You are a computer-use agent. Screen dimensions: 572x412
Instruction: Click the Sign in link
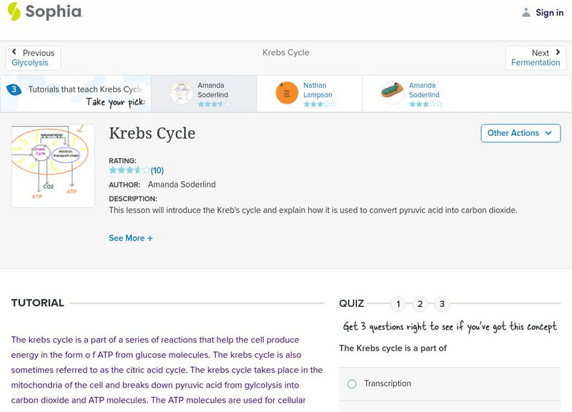click(x=549, y=12)
